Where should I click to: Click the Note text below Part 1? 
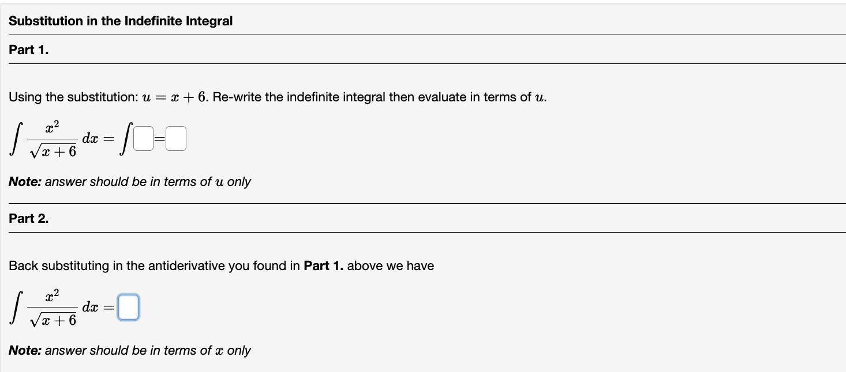tap(130, 181)
